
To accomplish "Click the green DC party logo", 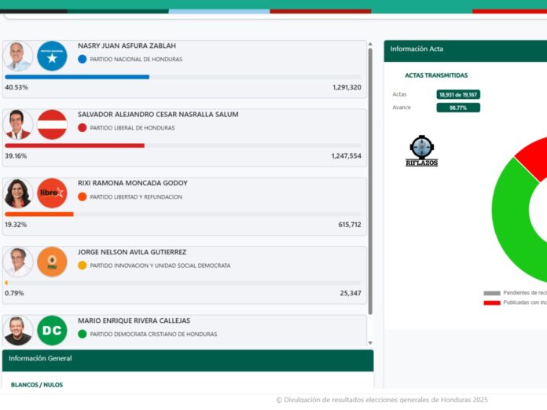I will click(x=52, y=330).
